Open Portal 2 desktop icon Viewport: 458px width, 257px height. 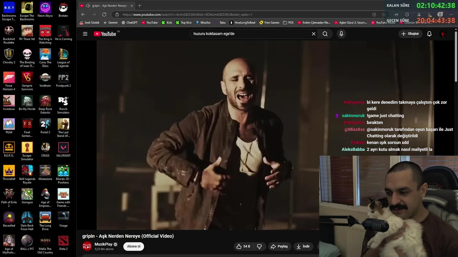[45, 126]
